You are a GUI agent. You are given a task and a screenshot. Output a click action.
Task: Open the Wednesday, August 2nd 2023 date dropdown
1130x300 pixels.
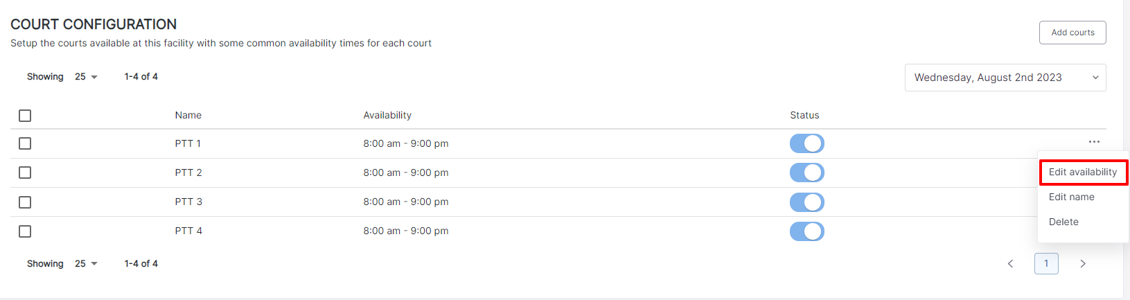pyautogui.click(x=1005, y=78)
